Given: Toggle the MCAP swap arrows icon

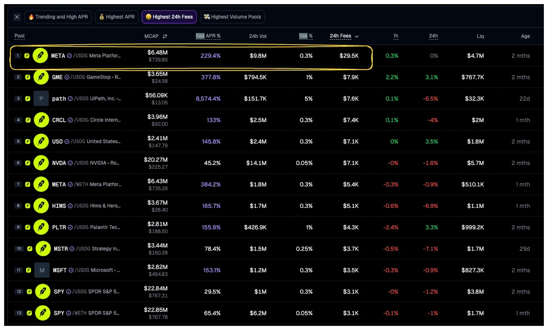Looking at the screenshot, I should (x=164, y=36).
